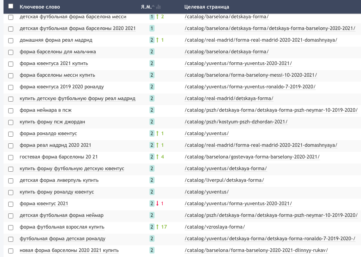Open URL /catalog/barselona/detskaya-forma/detskaya-forma-barselony-2020-2021/
This screenshot has height=257, width=361.
(270, 28)
